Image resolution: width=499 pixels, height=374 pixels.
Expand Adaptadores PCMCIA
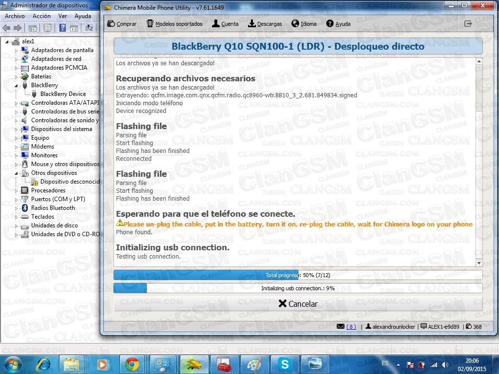(16, 68)
